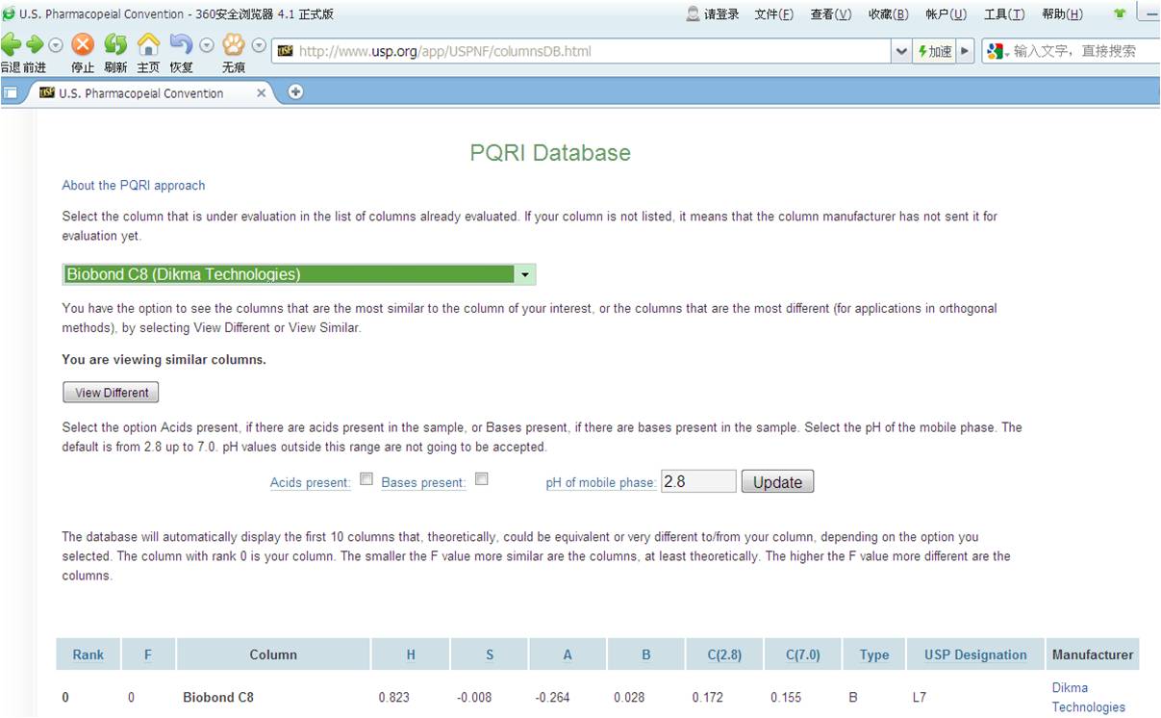Click the S column header
Viewport: 1161px width, 718px height.
(x=490, y=654)
